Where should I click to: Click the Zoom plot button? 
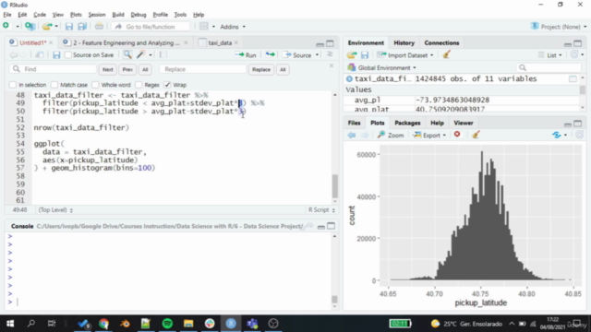(x=391, y=136)
